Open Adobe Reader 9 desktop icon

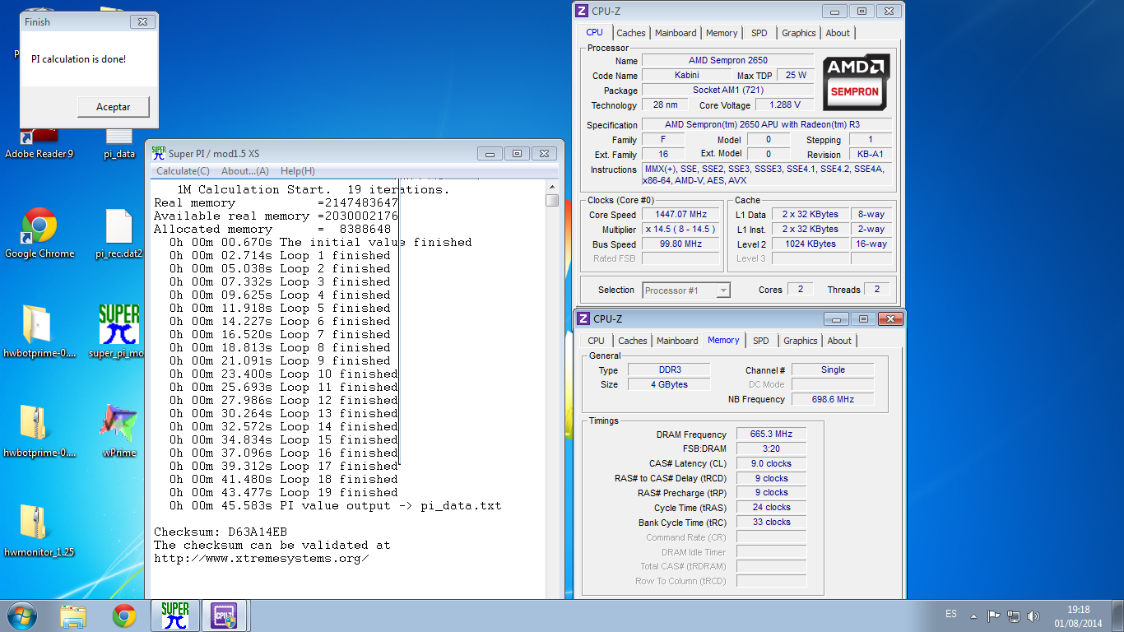[x=39, y=144]
